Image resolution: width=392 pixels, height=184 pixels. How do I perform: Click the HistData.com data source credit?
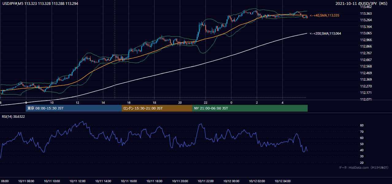364,167
